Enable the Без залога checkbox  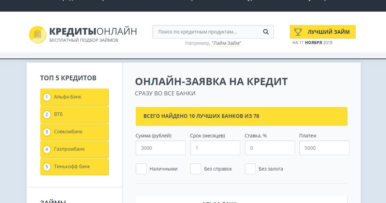[x=250, y=169]
